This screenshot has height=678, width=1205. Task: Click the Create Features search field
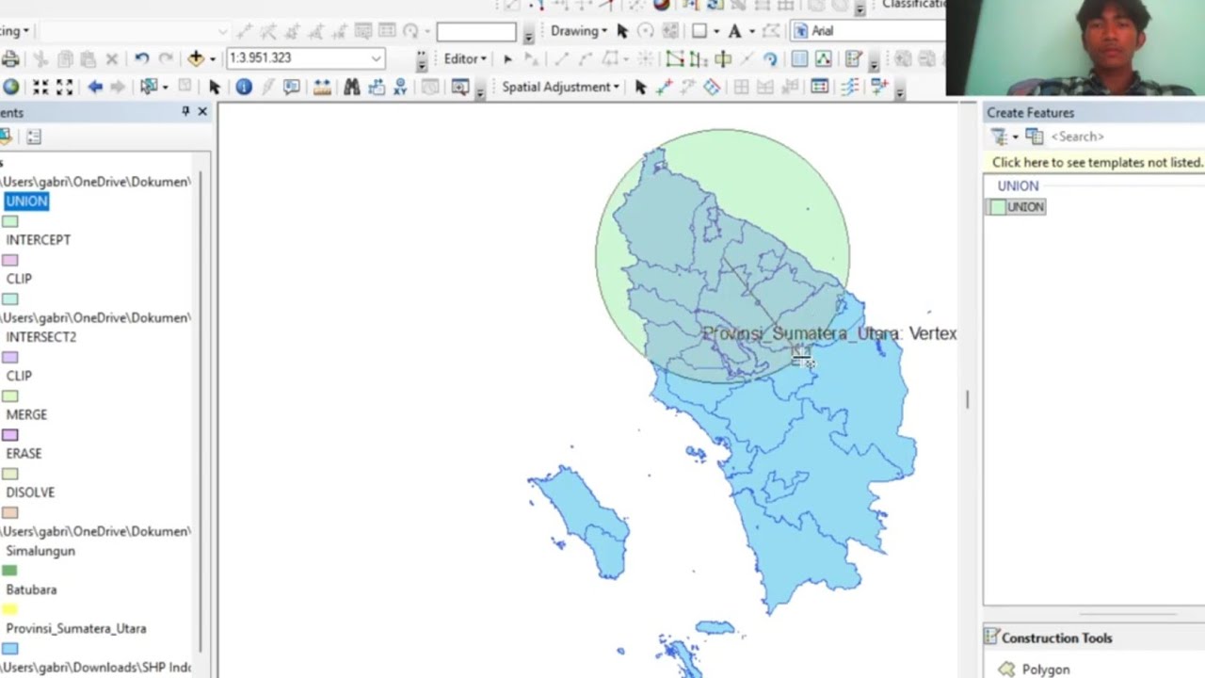(x=1126, y=137)
